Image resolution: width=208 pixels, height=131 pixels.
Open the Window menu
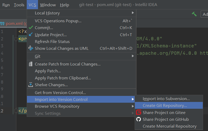point(48,5)
